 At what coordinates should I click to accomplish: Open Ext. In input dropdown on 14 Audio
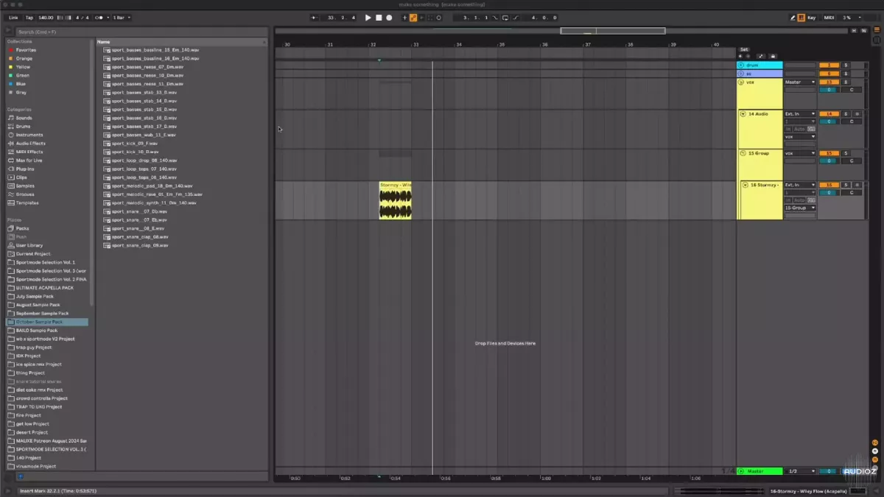799,114
